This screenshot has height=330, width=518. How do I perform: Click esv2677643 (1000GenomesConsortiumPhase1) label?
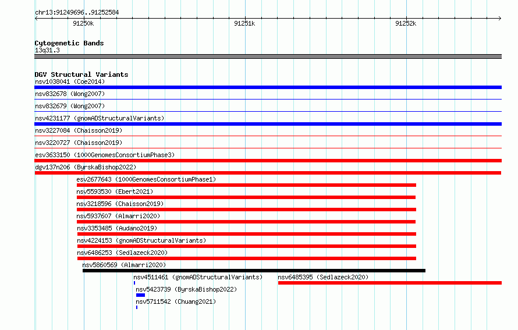click(x=146, y=179)
